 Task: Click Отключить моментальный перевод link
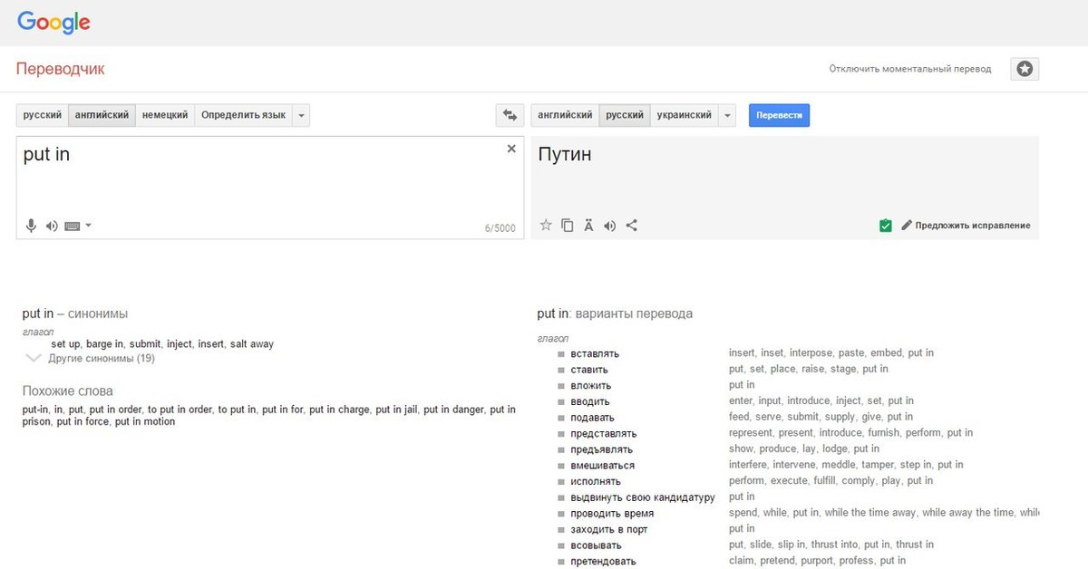(x=910, y=69)
